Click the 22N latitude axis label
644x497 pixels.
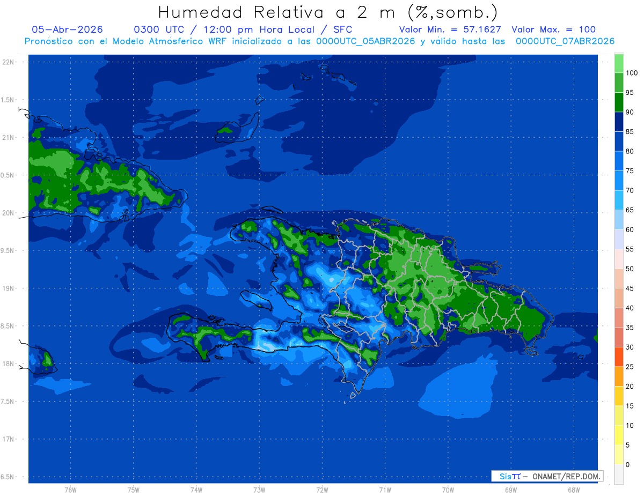[10, 62]
